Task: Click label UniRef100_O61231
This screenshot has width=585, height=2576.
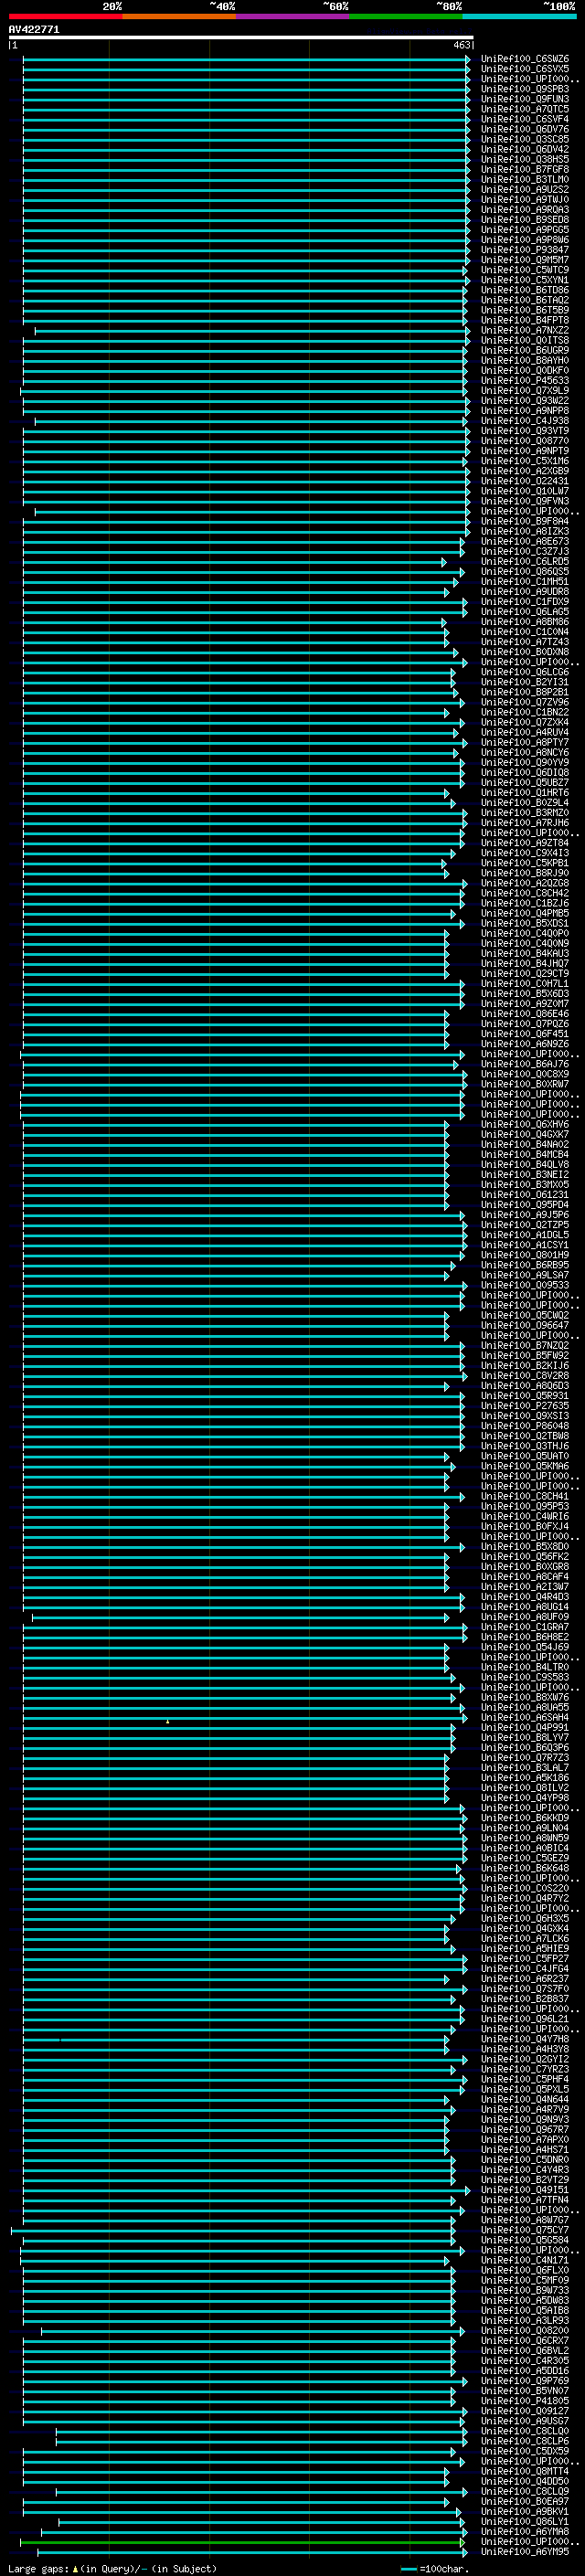Action: tap(524, 1194)
